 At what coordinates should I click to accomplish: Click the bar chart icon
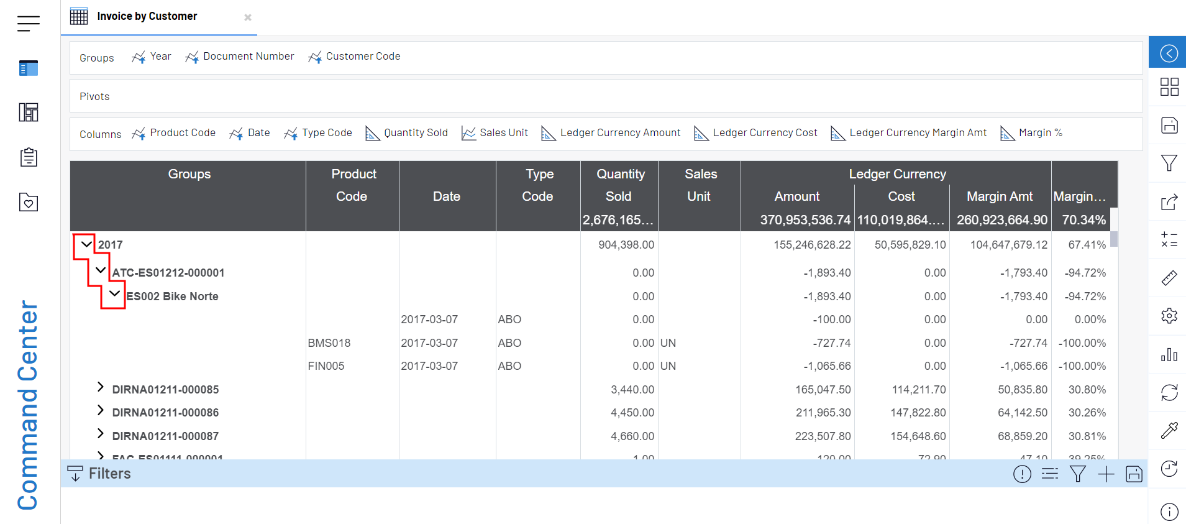point(1169,354)
